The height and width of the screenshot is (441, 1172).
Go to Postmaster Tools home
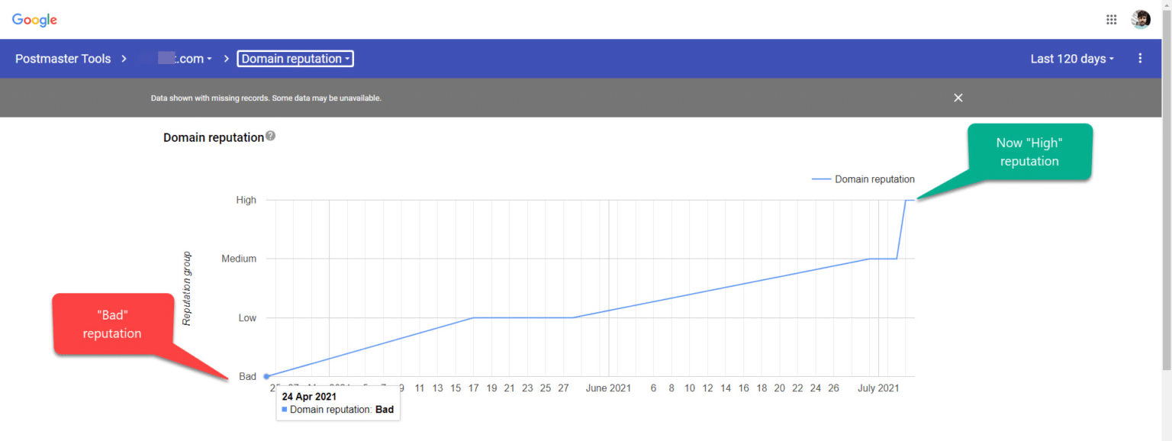63,59
